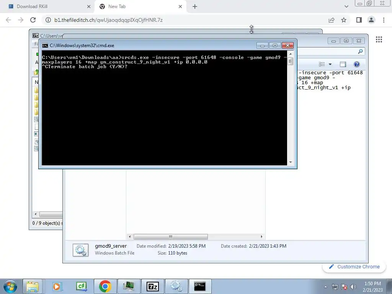392x294 pixels.
Task: Minimize the cmd.exe window
Action: coord(262,46)
